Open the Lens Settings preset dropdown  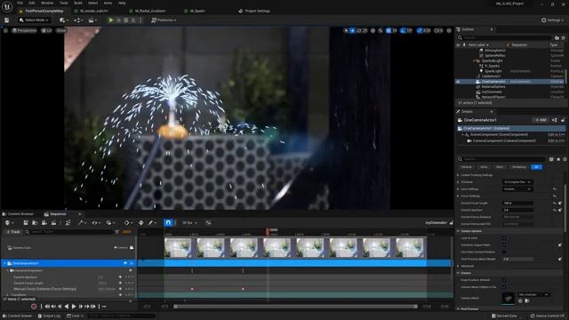pyautogui.click(x=517, y=189)
